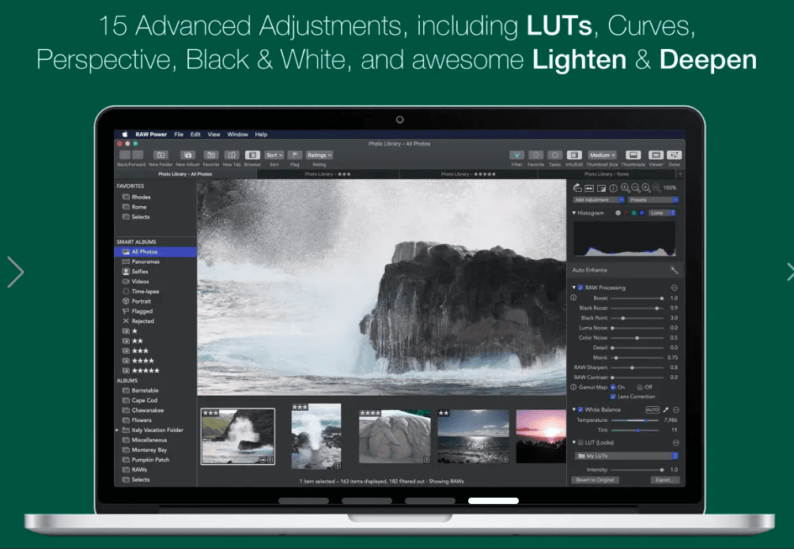Toggle the White Balance checkbox
The width and height of the screenshot is (794, 549).
pyautogui.click(x=580, y=409)
